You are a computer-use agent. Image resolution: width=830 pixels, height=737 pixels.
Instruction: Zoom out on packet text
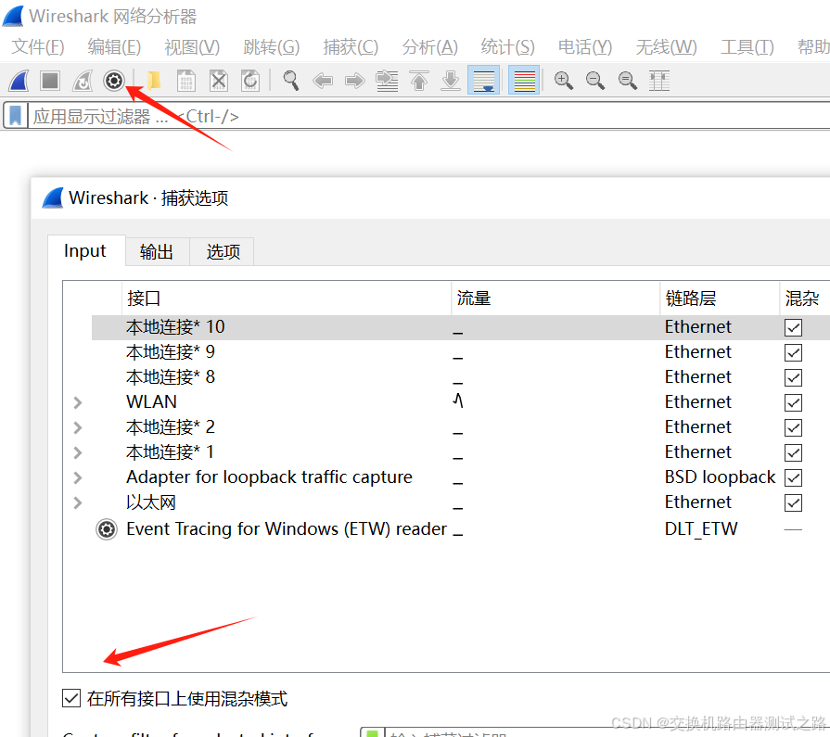pyautogui.click(x=595, y=81)
